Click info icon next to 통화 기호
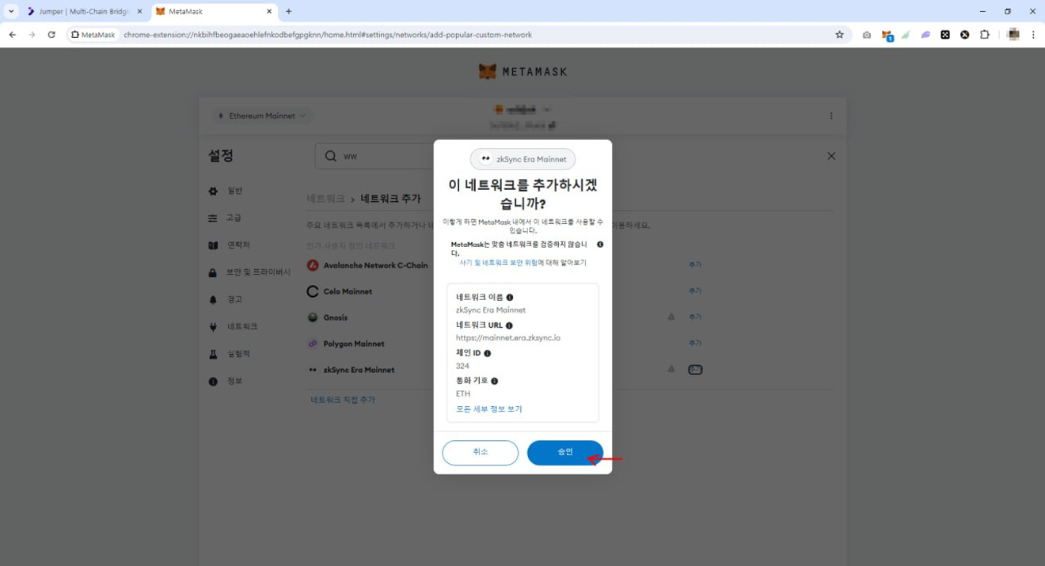 495,381
